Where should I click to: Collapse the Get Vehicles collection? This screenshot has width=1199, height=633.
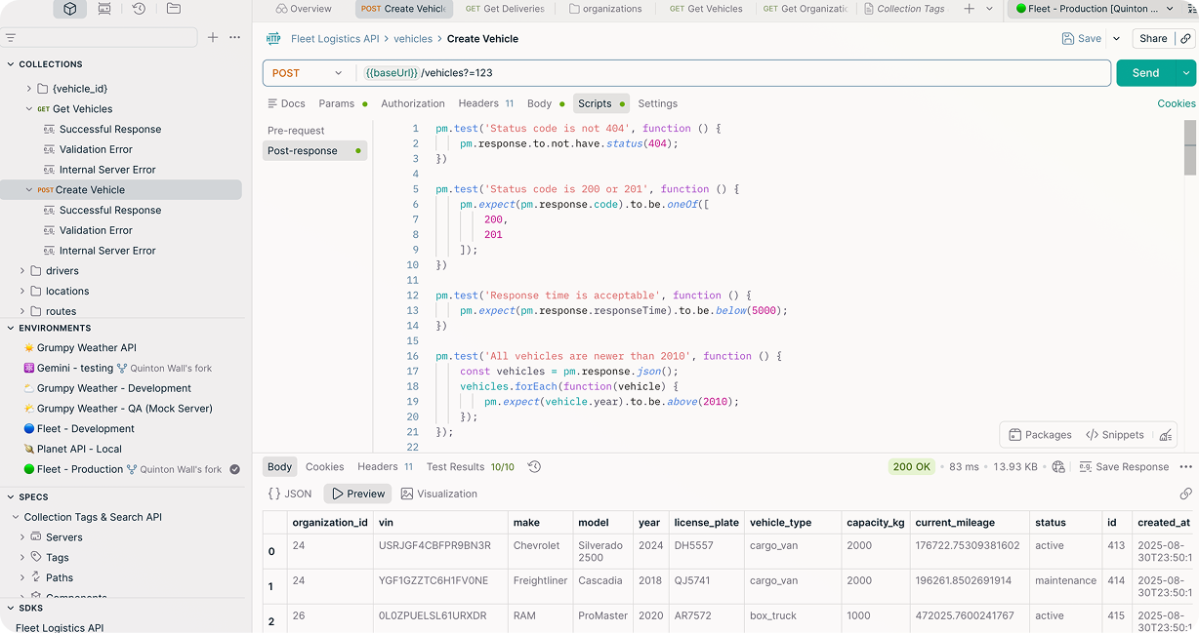pyautogui.click(x=29, y=108)
